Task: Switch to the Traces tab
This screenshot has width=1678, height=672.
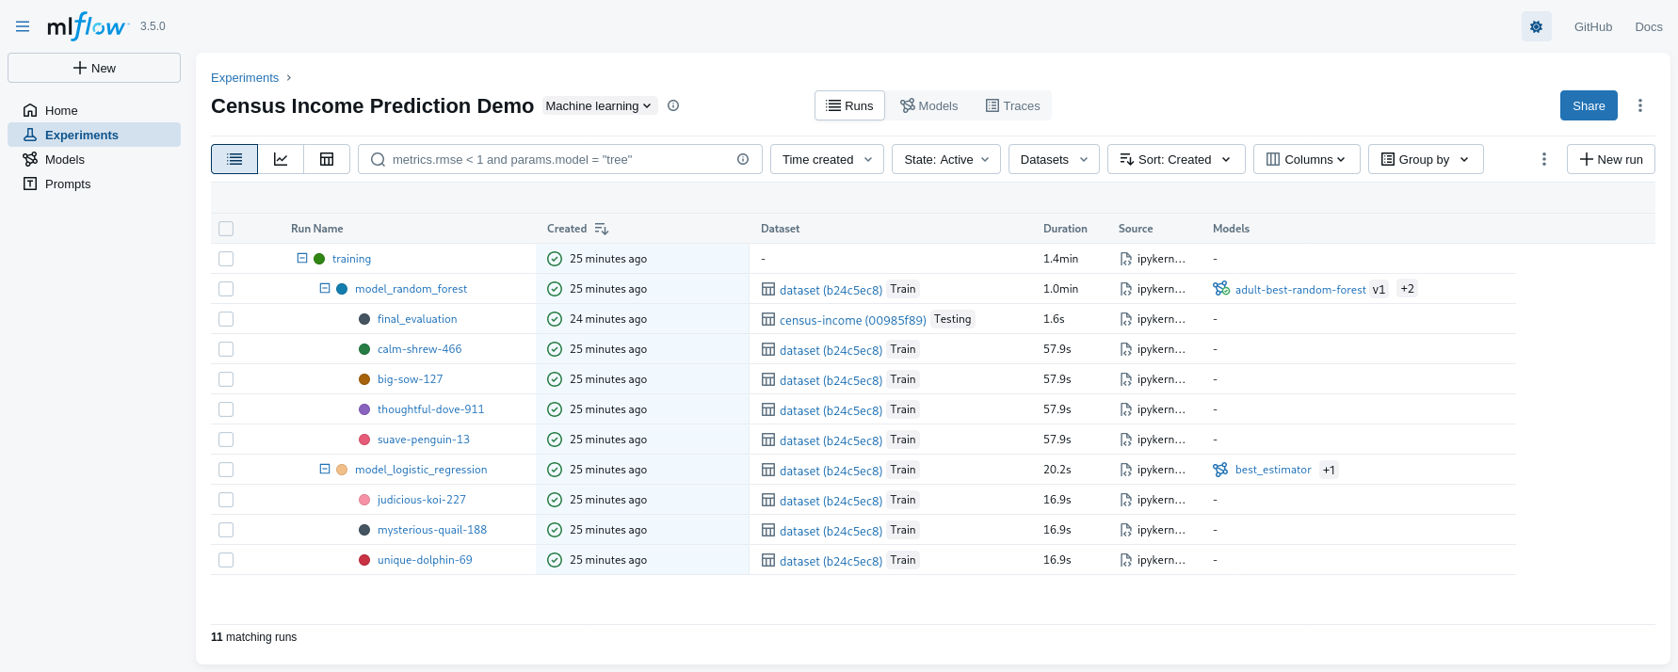Action: 1012,105
